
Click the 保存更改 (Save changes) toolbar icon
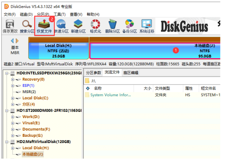pyautogui.click(x=10, y=24)
